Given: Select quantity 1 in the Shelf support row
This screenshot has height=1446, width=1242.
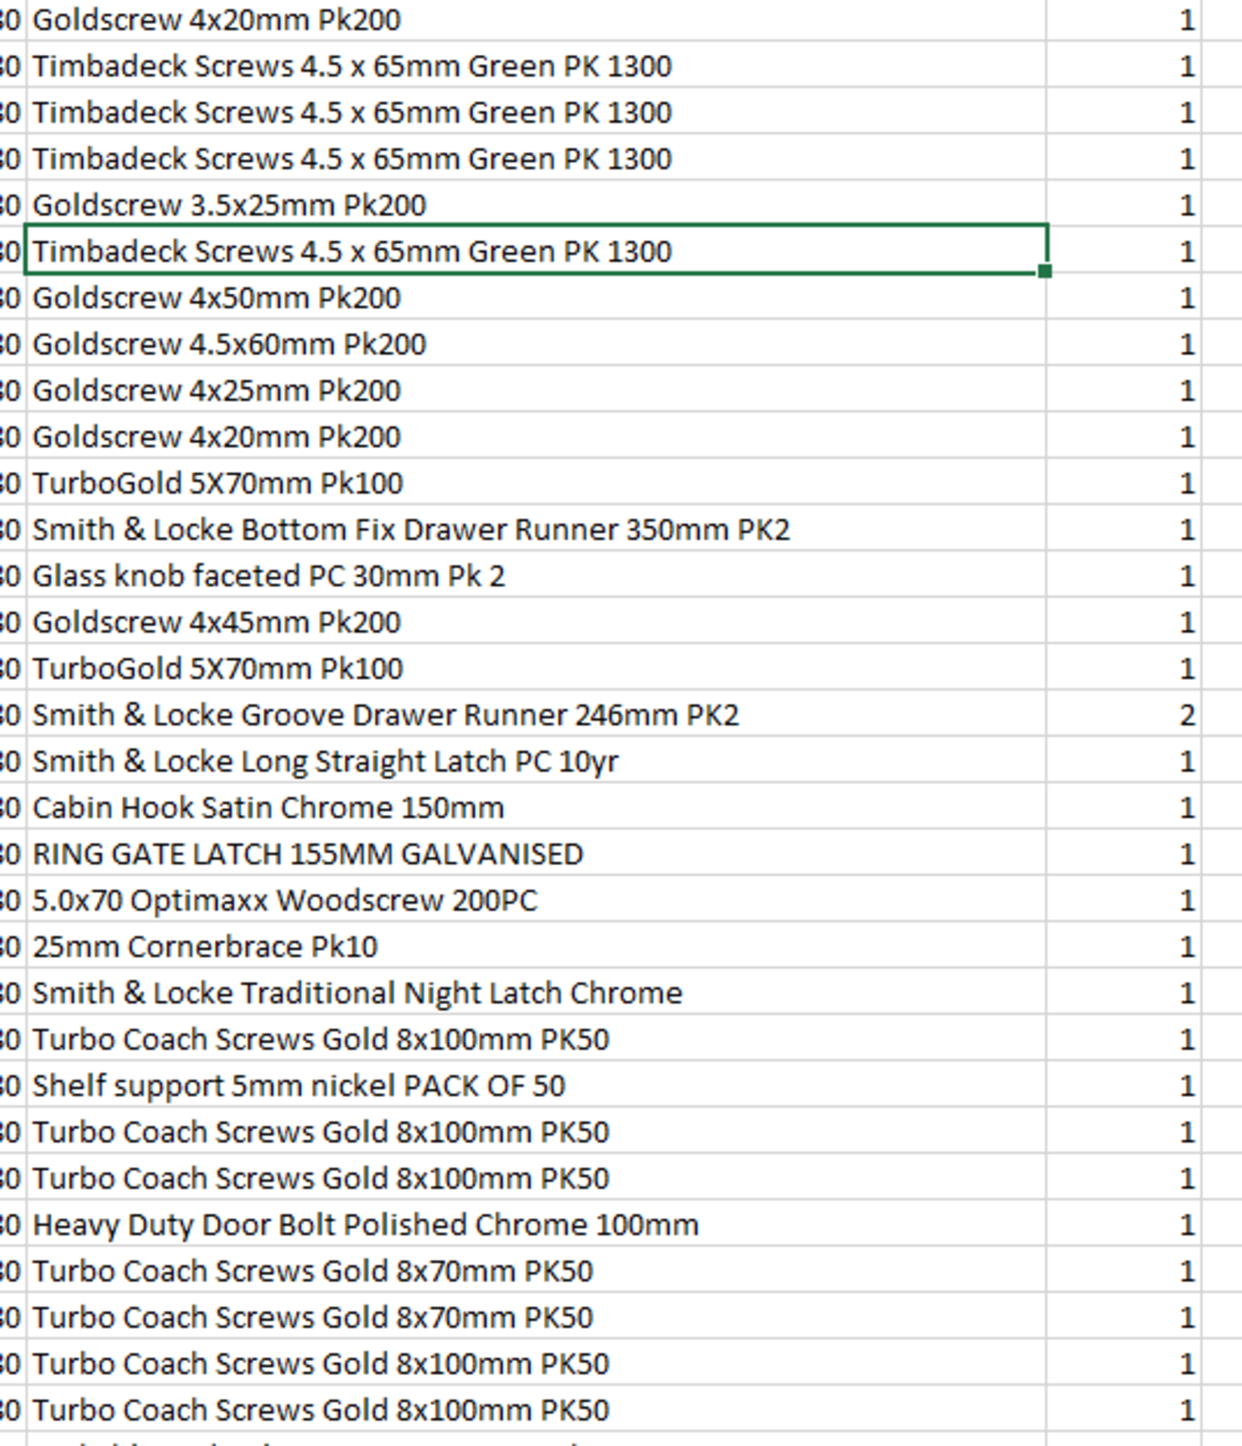Looking at the screenshot, I should point(1124,1085).
